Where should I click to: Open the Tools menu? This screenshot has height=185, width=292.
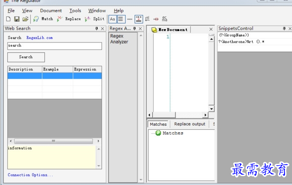click(75, 10)
